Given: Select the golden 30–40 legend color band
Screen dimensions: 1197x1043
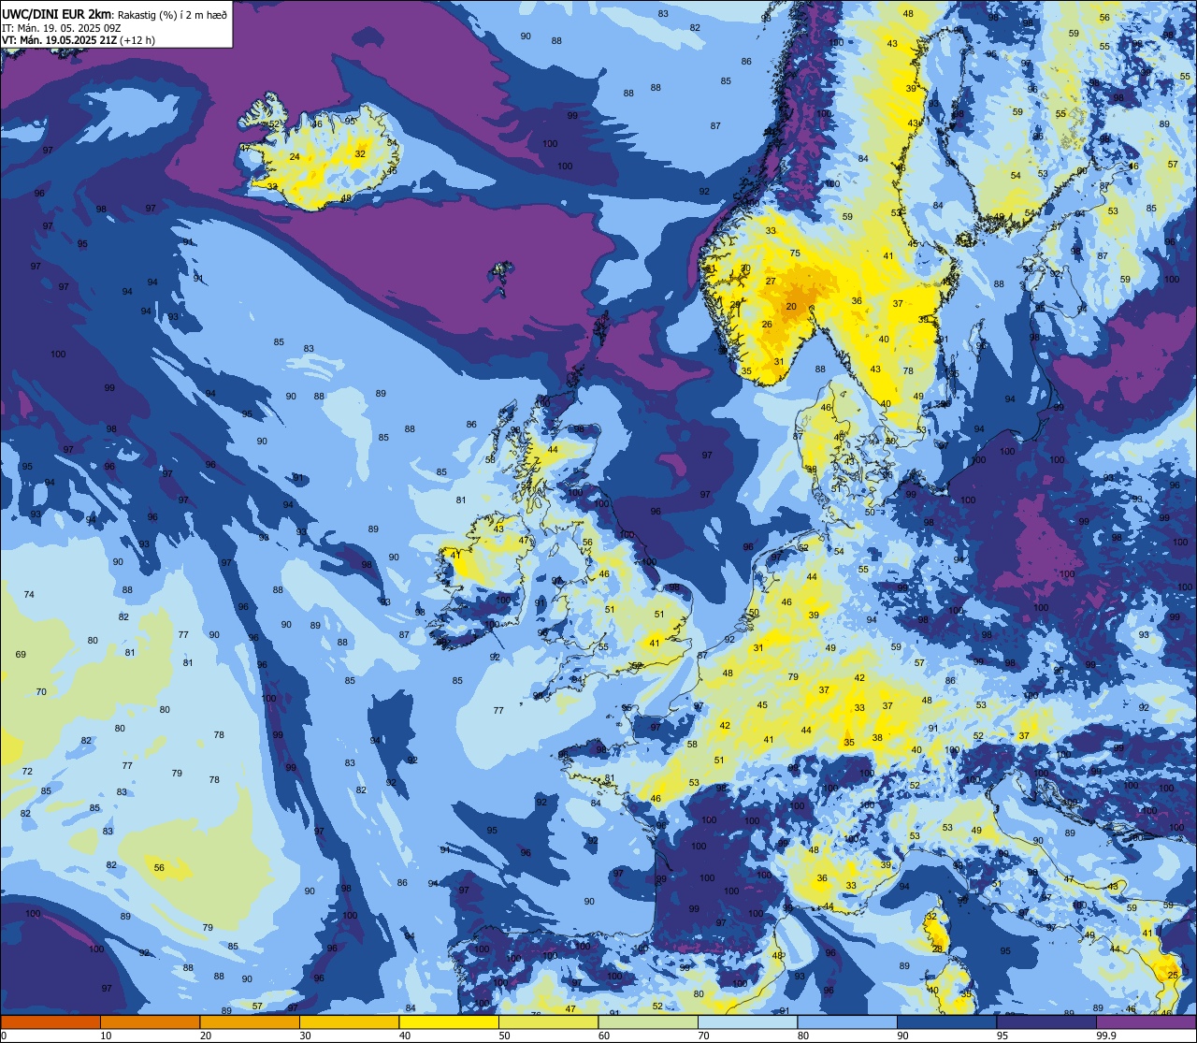Looking at the screenshot, I should coord(349,1021).
